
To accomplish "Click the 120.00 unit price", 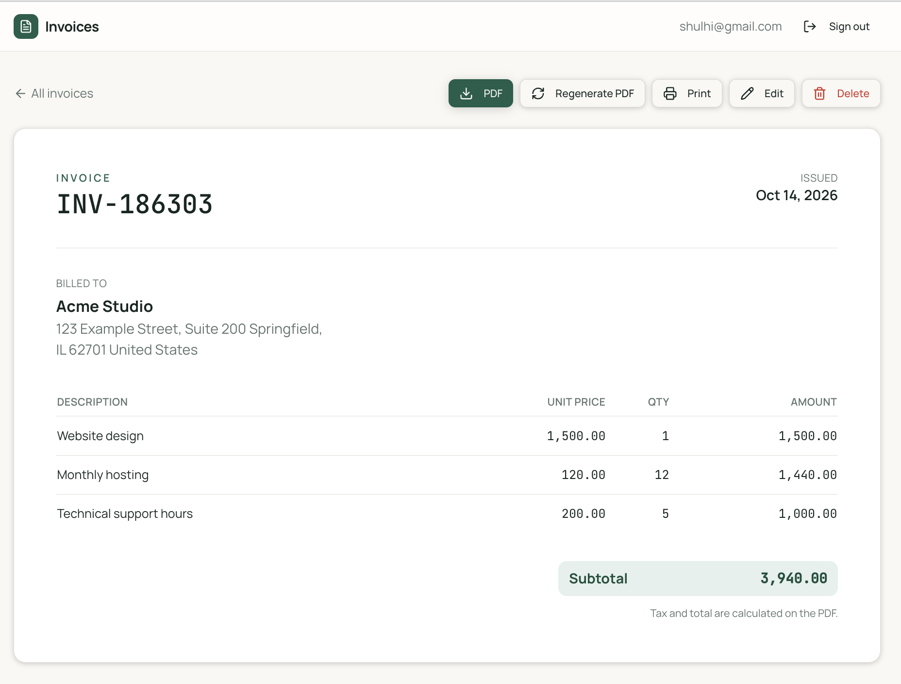I will [584, 475].
